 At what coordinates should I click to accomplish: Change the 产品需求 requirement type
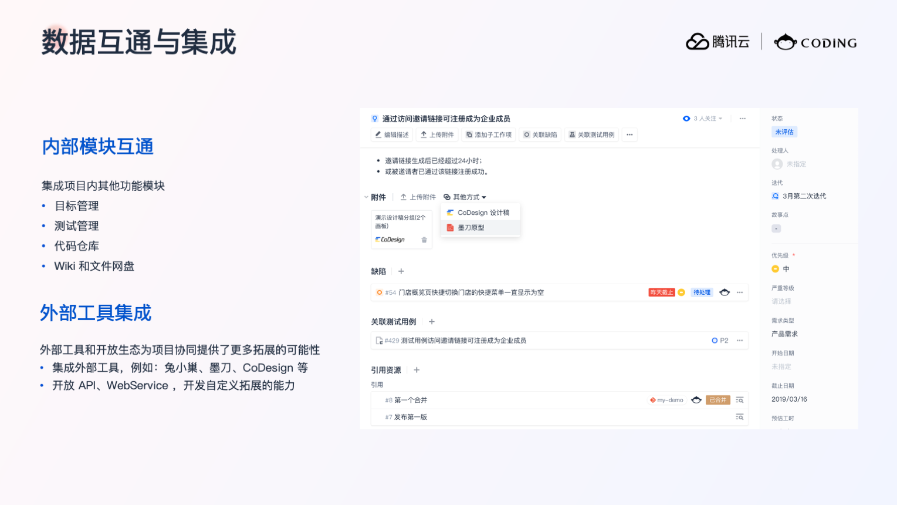tap(785, 334)
